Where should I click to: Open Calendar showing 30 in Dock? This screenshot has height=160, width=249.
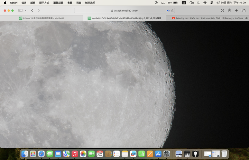(100, 154)
